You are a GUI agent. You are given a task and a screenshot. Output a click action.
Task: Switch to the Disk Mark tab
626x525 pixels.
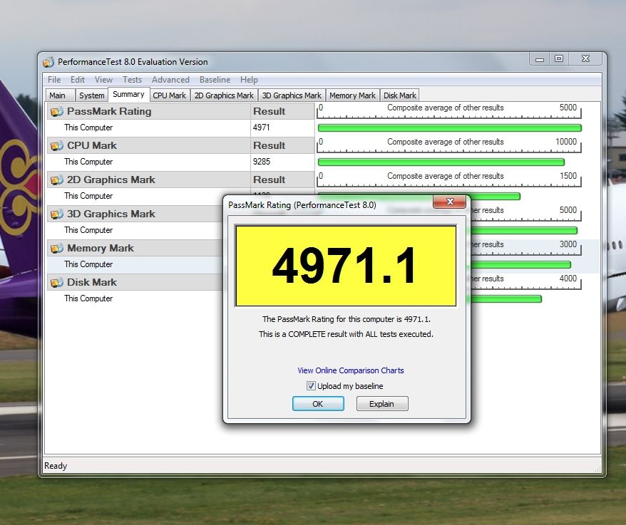pos(400,95)
